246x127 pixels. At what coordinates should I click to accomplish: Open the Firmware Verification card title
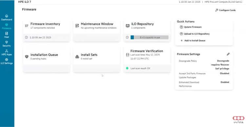pyautogui.click(x=147, y=51)
